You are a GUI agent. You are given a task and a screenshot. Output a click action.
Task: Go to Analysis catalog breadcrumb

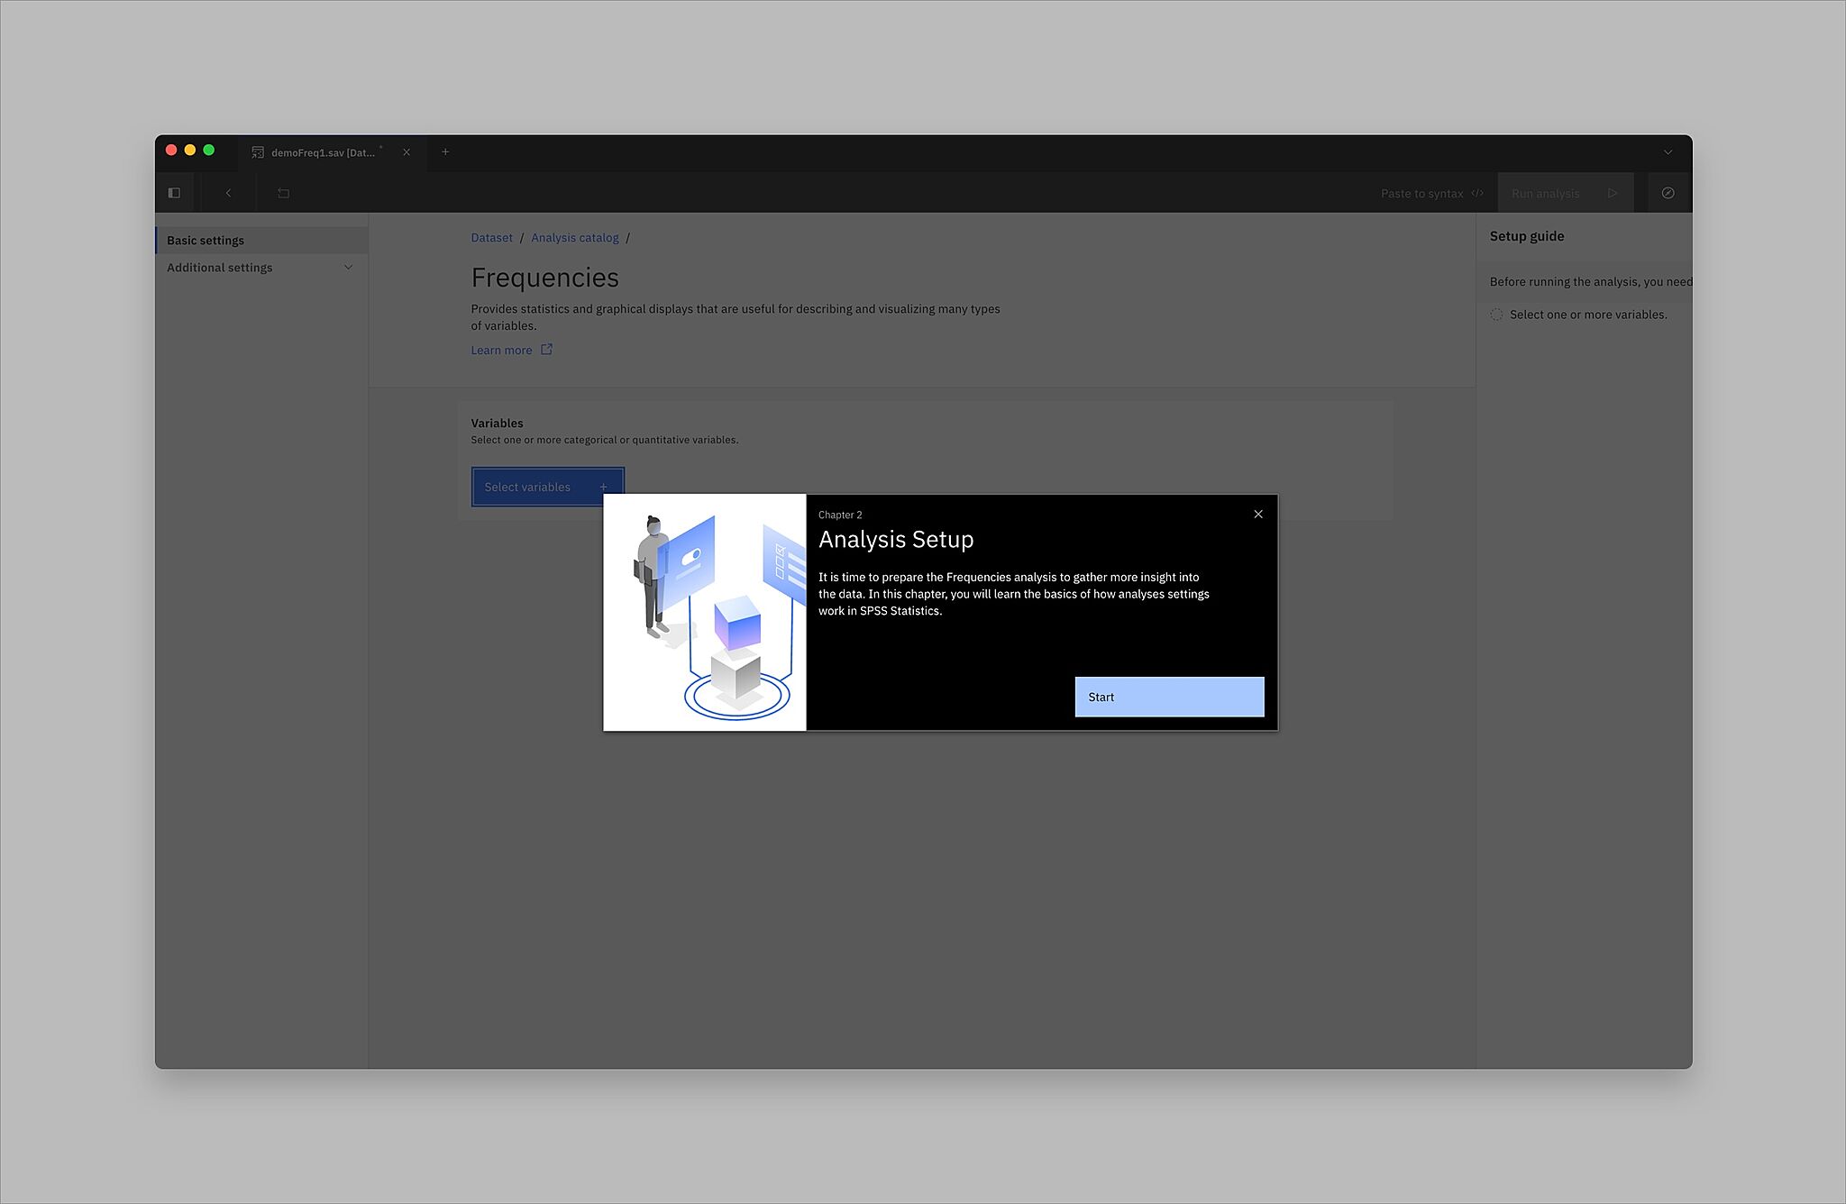coord(574,238)
